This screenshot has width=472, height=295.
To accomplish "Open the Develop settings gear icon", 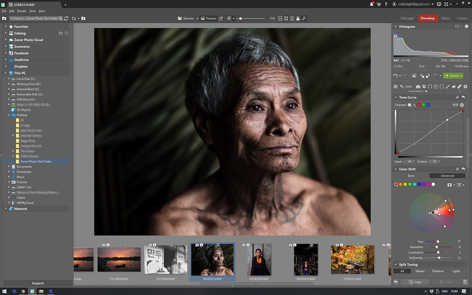I will [x=466, y=87].
